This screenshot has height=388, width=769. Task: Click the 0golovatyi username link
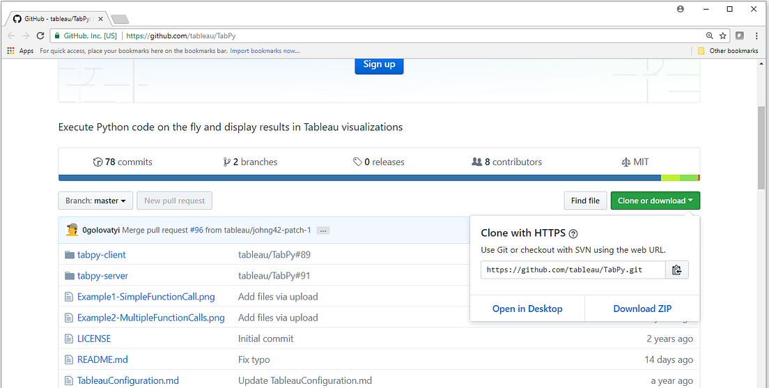(101, 230)
